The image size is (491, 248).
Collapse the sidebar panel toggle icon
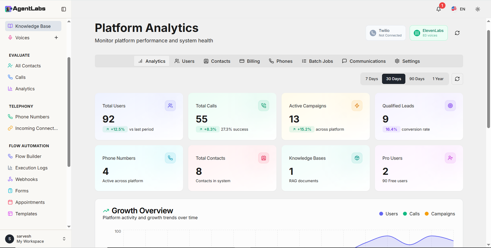pyautogui.click(x=64, y=9)
